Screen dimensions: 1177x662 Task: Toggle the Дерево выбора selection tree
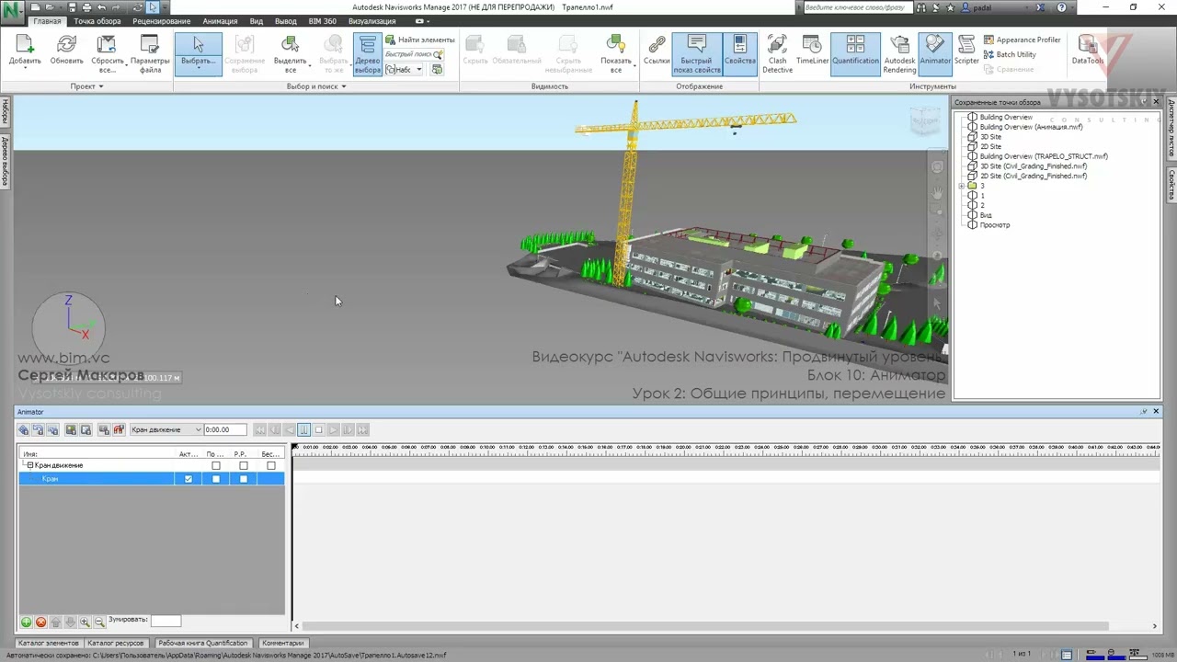(367, 54)
